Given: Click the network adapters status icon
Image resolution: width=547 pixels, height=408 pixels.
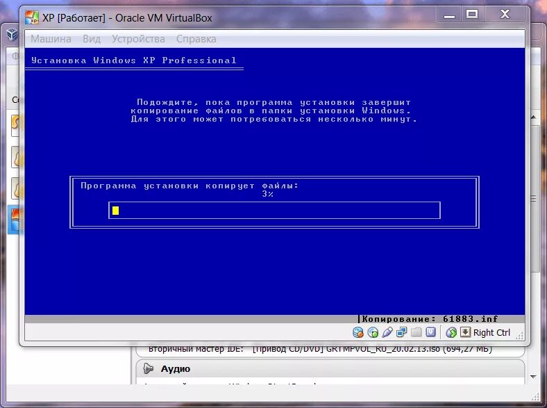Looking at the screenshot, I should pyautogui.click(x=401, y=332).
